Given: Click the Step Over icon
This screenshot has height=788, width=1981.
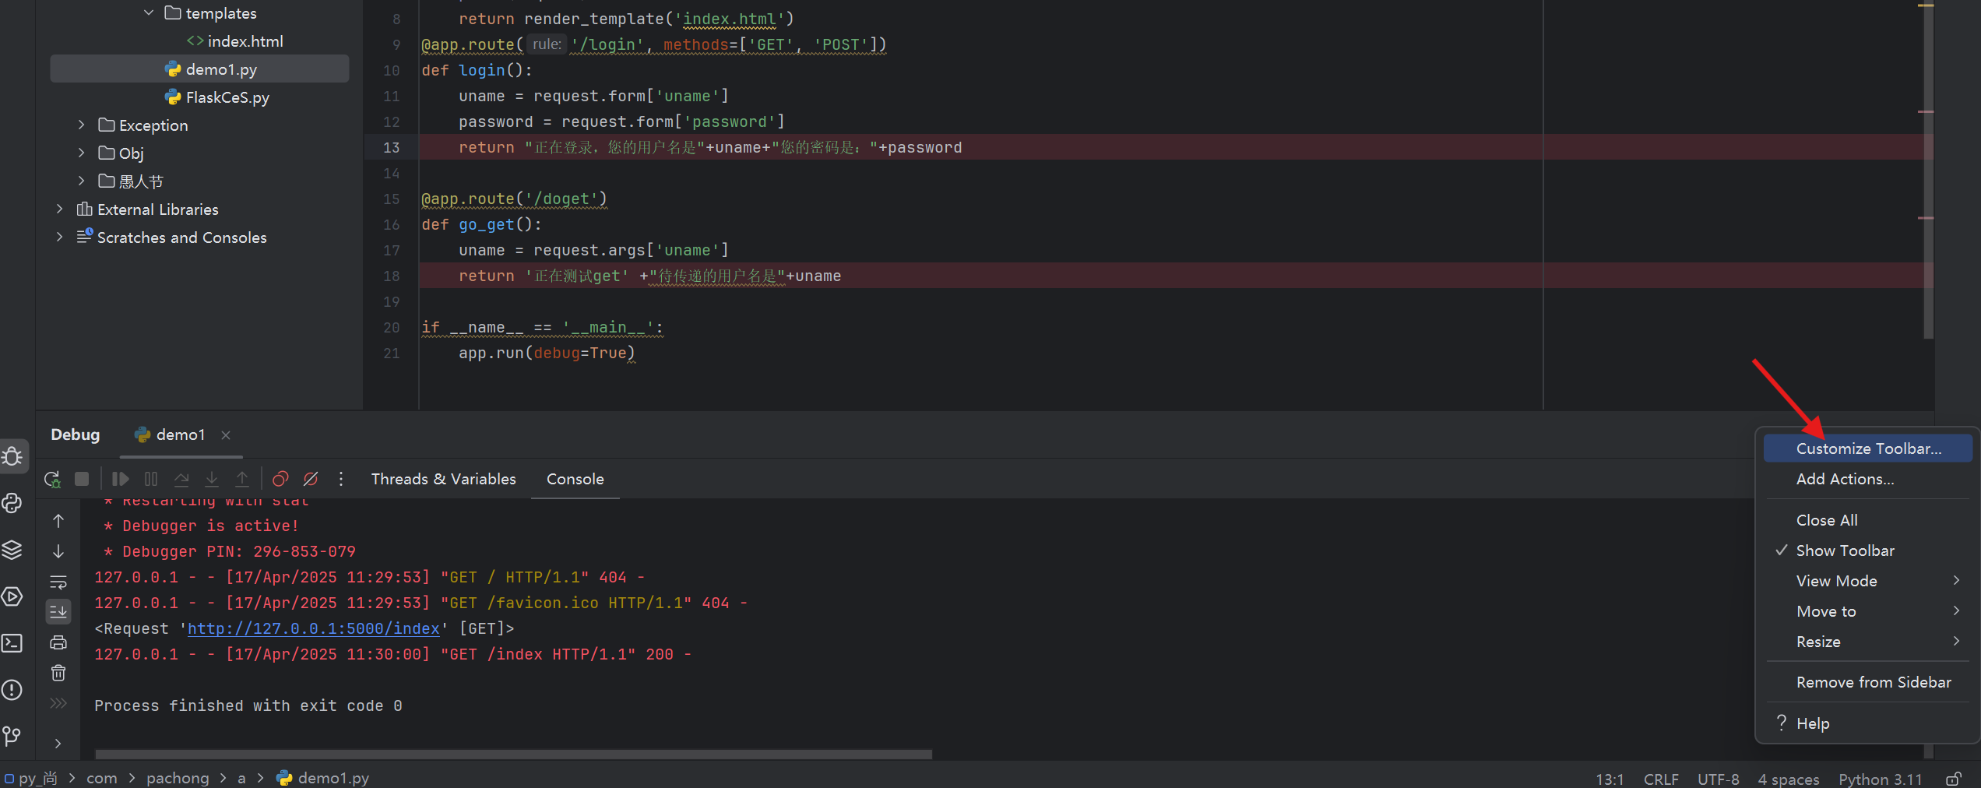Looking at the screenshot, I should point(181,479).
